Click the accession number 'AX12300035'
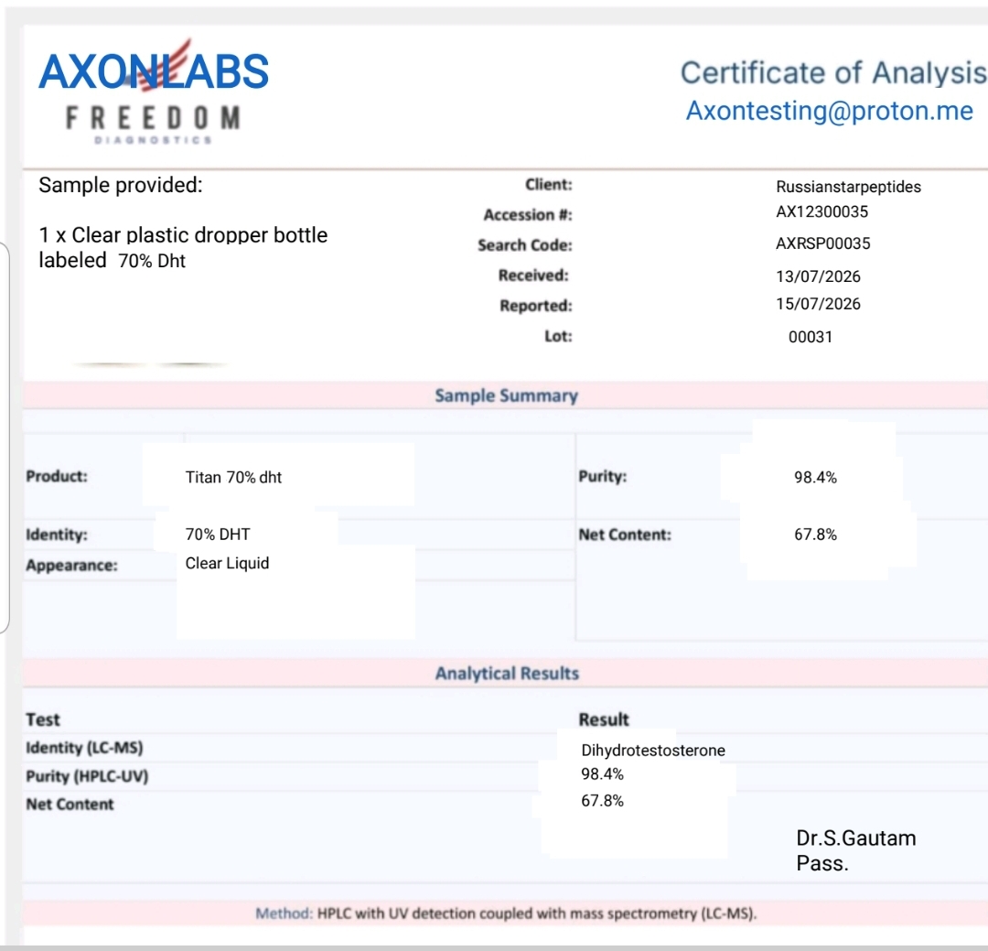The height and width of the screenshot is (951, 988). pos(822,212)
